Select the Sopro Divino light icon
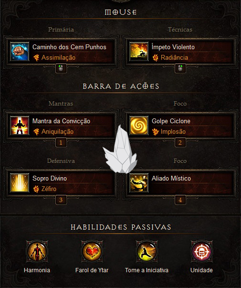241x288 pixels. coord(20,183)
